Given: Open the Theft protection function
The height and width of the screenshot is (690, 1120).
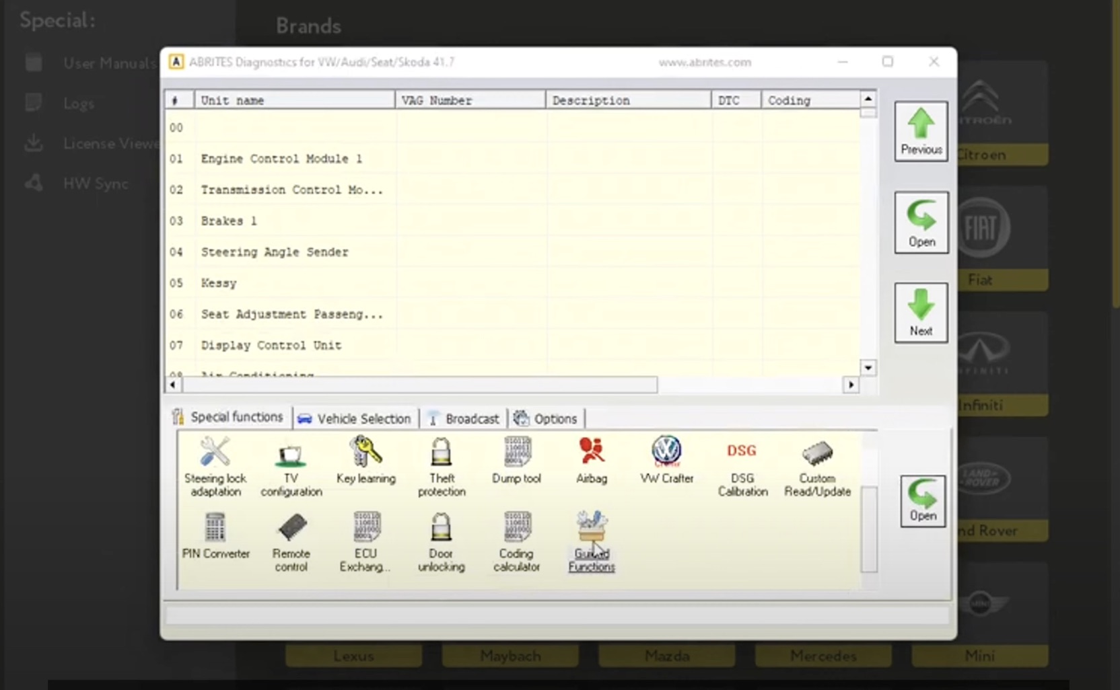Looking at the screenshot, I should (x=441, y=467).
